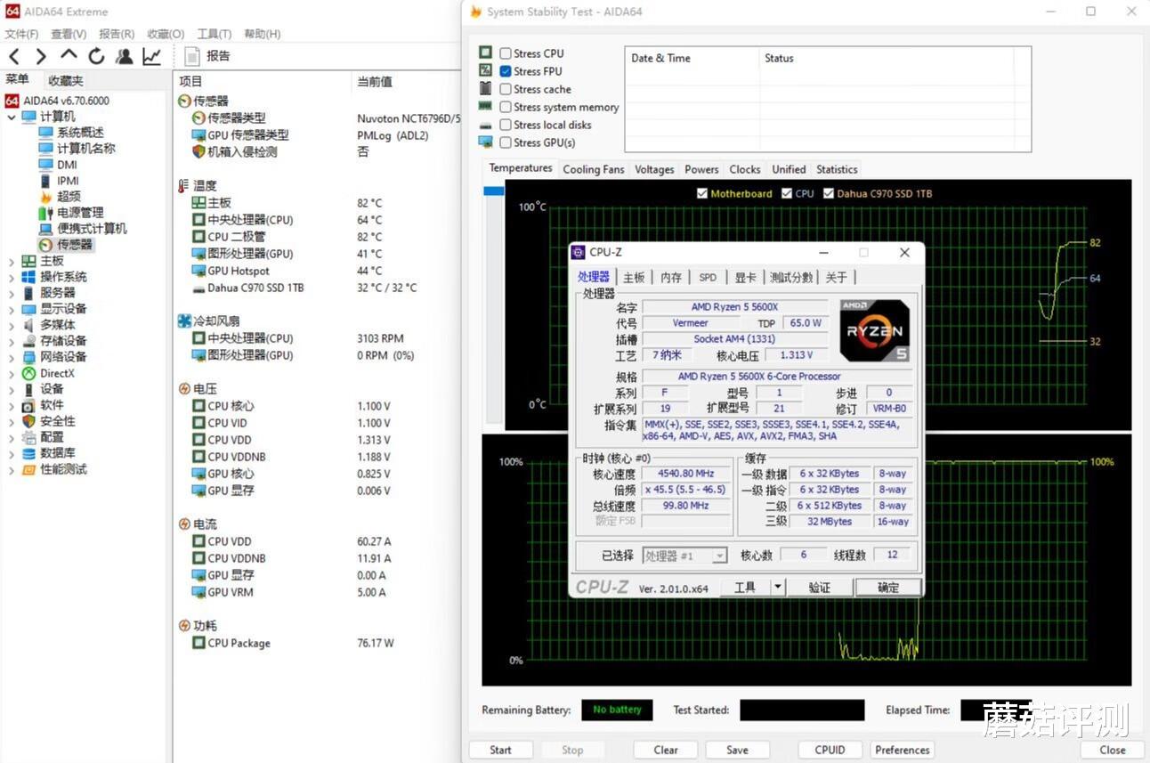Open the 工具 dropdown arrow in CPU-Z
Screen dimensions: 1150x763
pyautogui.click(x=777, y=587)
